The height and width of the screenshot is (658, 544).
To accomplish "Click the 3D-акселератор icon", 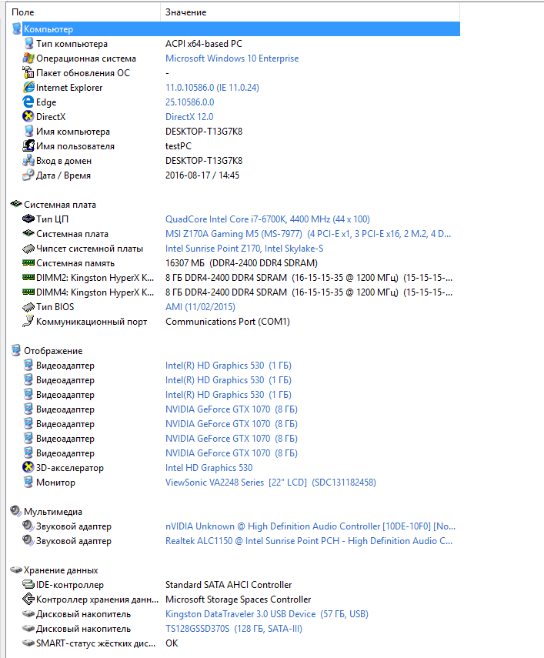I will click(28, 467).
